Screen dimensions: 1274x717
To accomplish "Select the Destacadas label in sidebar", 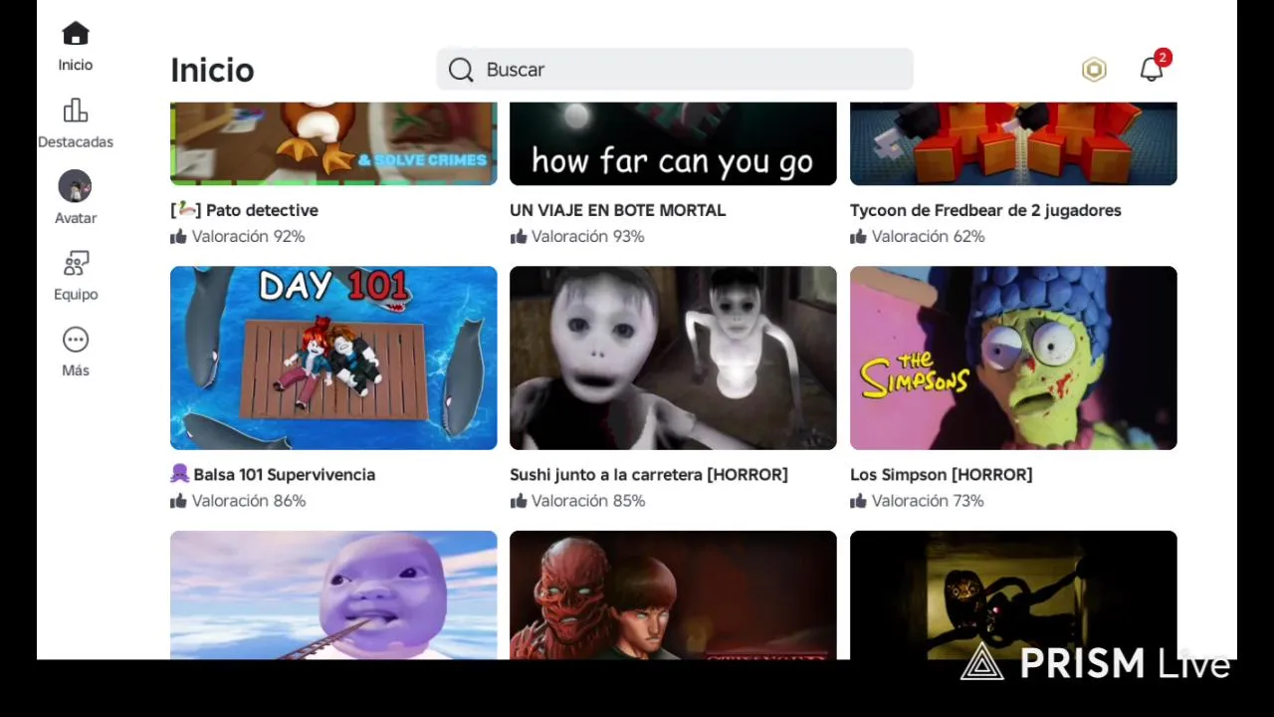I will tap(76, 142).
